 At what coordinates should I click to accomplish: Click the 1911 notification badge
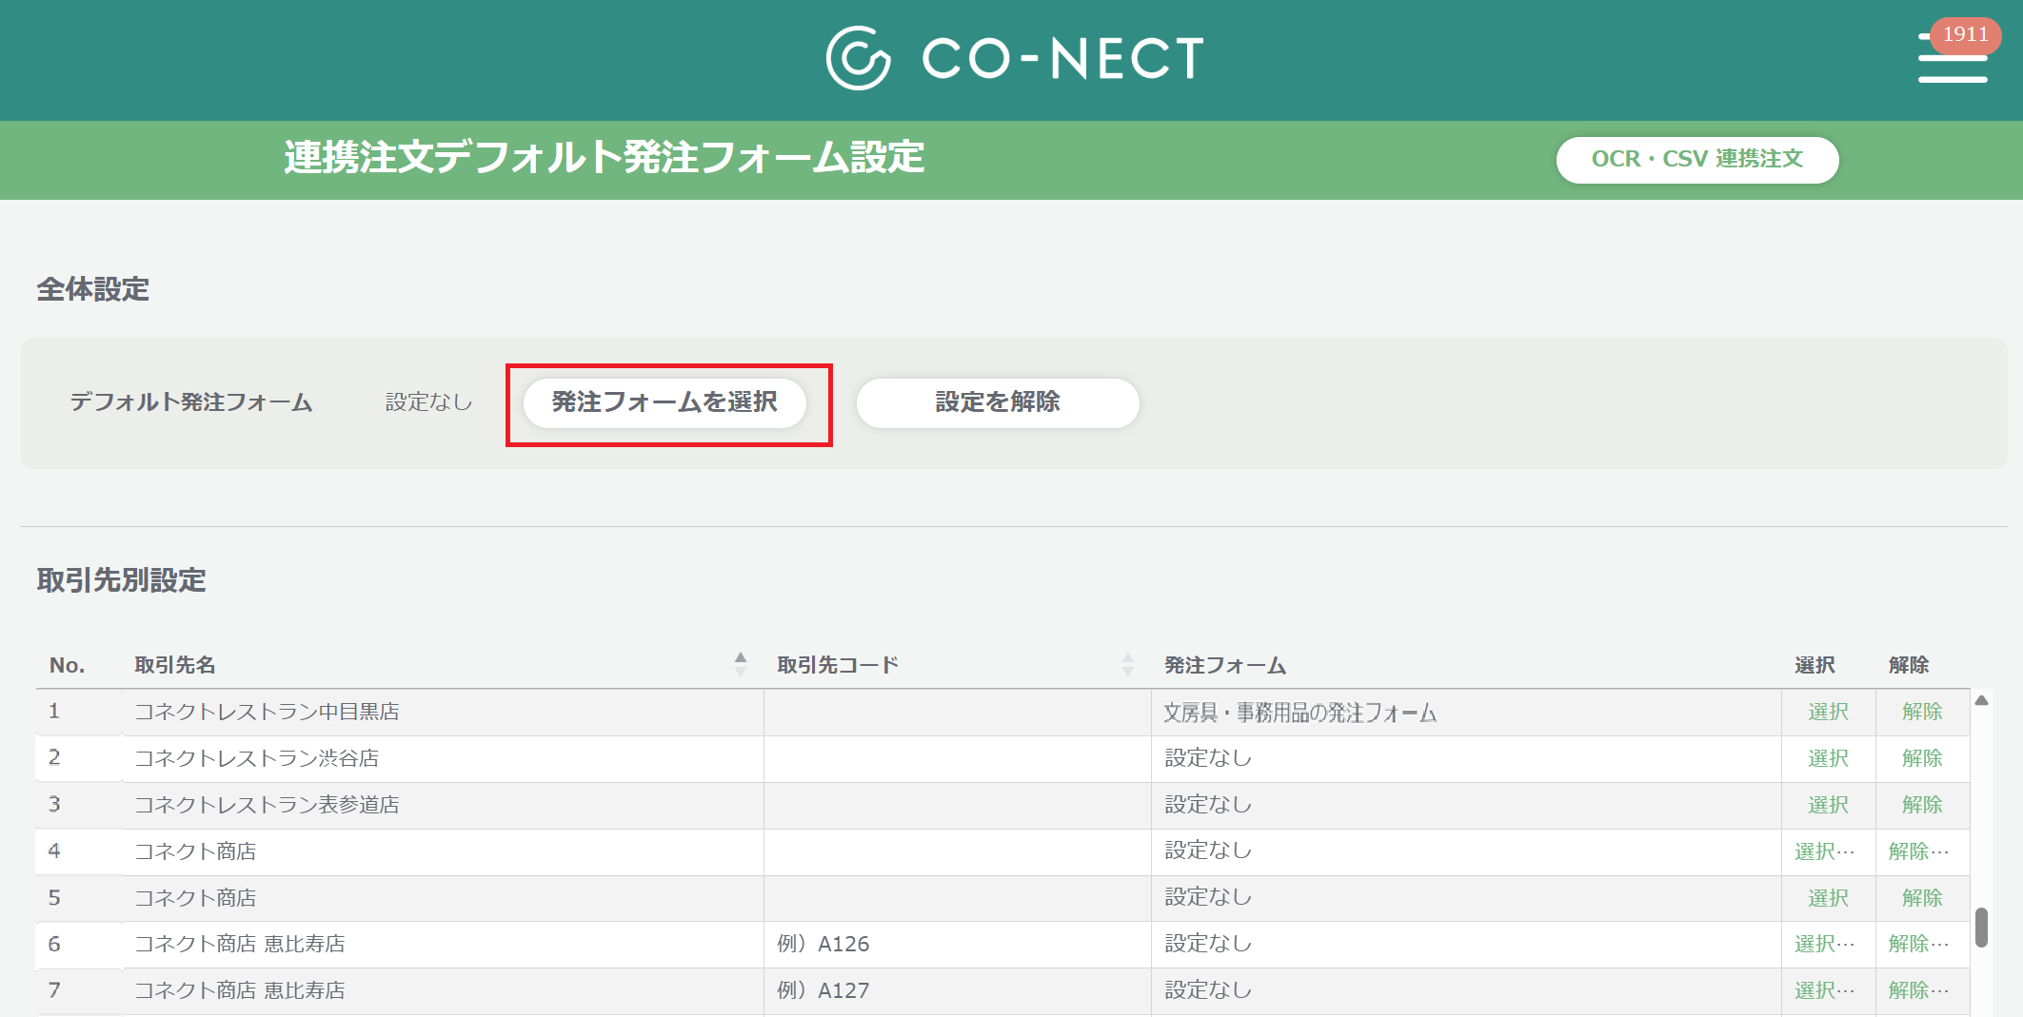[1965, 34]
